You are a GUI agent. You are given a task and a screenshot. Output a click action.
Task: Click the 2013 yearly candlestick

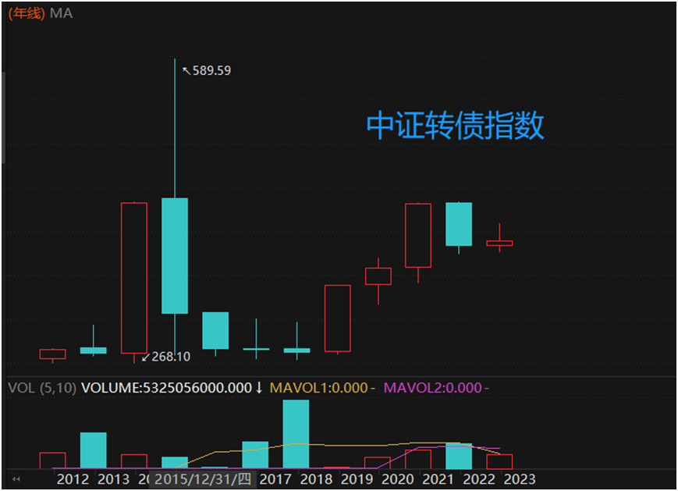tap(94, 350)
